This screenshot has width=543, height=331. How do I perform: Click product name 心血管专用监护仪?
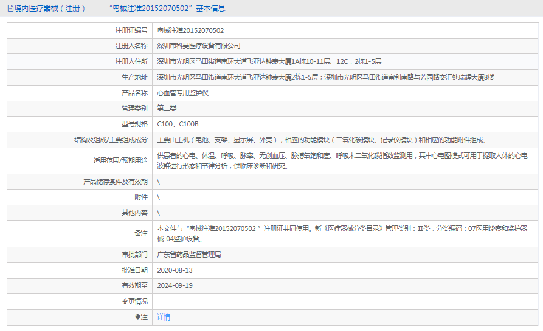click(182, 93)
